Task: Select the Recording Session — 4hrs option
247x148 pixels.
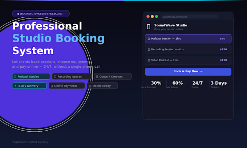Action: click(188, 50)
